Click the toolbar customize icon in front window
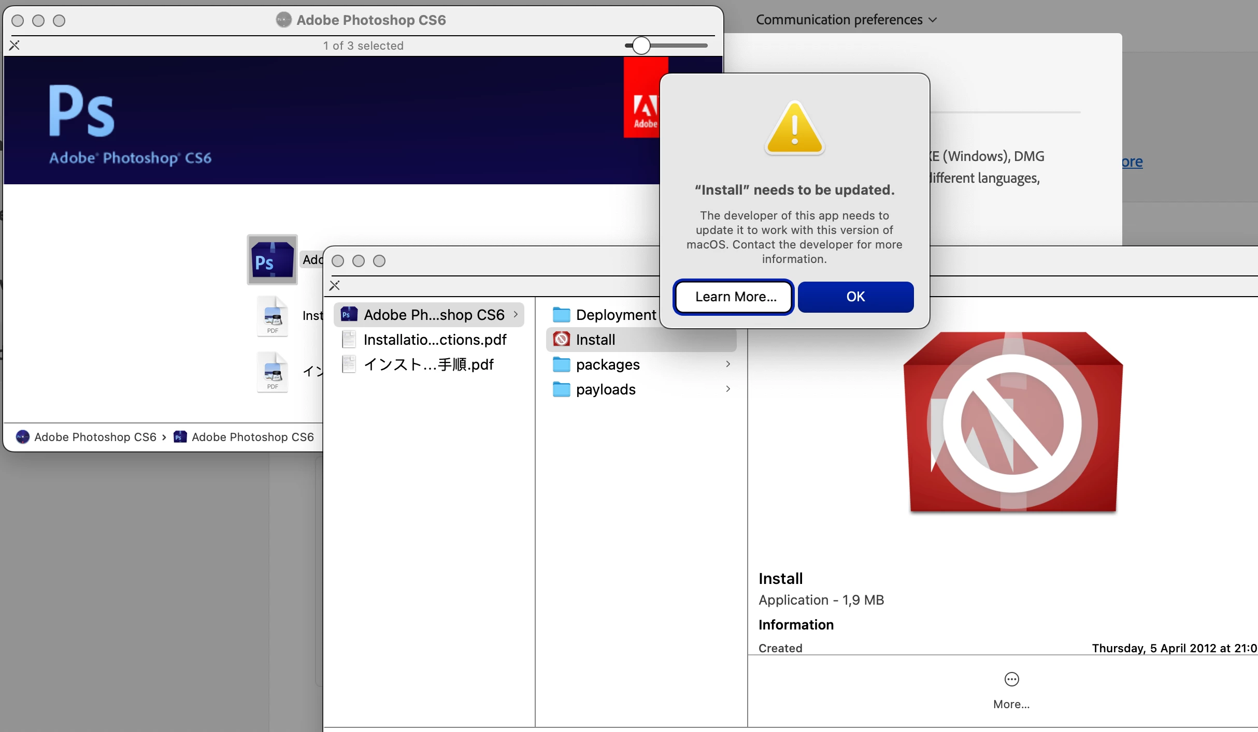Screen dimensions: 1258x732 335,285
